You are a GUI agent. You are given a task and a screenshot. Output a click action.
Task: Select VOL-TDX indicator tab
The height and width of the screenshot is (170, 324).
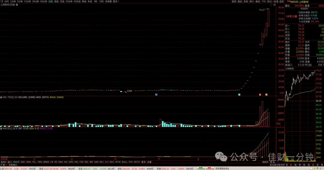[x=79, y=162]
